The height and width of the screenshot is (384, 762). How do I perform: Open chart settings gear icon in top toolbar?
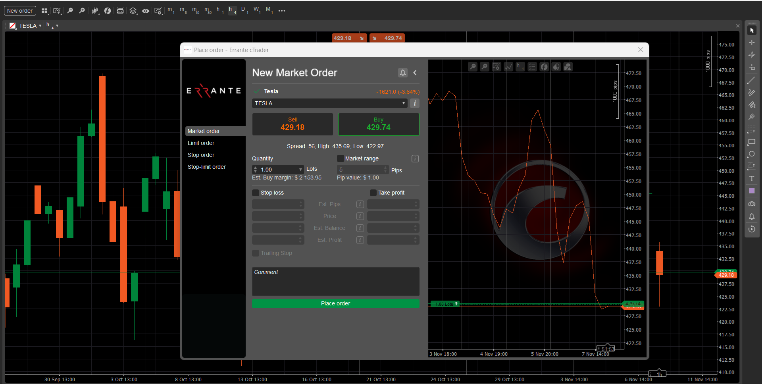[x=158, y=11]
